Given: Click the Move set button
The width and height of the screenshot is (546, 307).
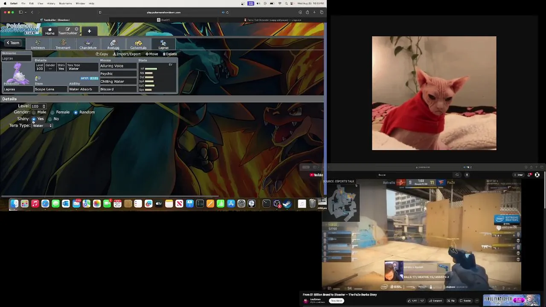Looking at the screenshot, I should pos(151,54).
